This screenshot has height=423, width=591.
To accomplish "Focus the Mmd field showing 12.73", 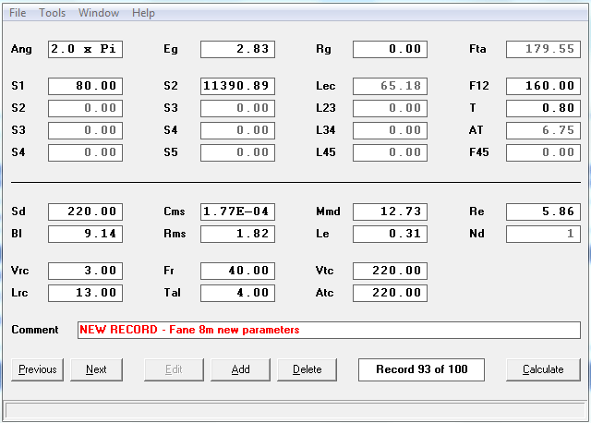I will (390, 211).
